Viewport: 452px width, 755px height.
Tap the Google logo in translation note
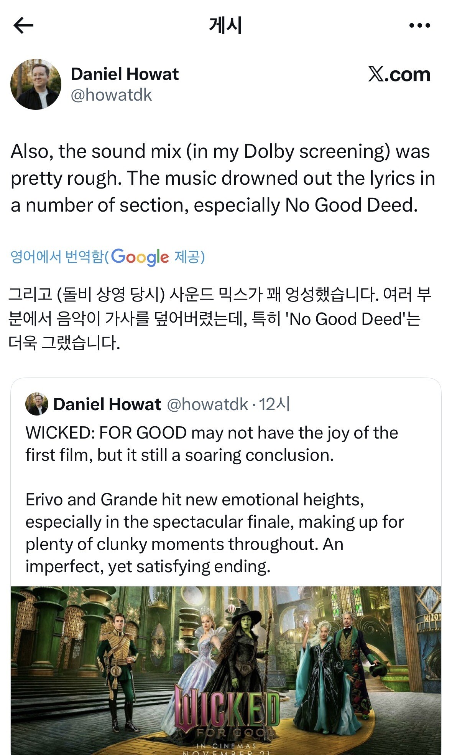pos(140,257)
